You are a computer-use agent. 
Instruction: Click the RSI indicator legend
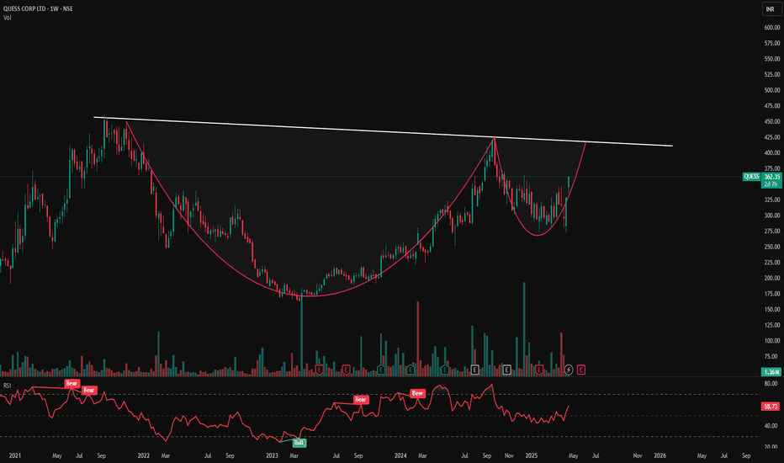(x=7, y=386)
